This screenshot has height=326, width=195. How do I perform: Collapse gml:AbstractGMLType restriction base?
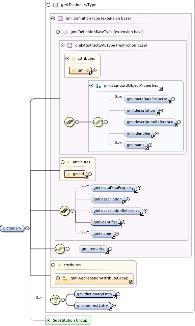pyautogui.click(x=63, y=45)
